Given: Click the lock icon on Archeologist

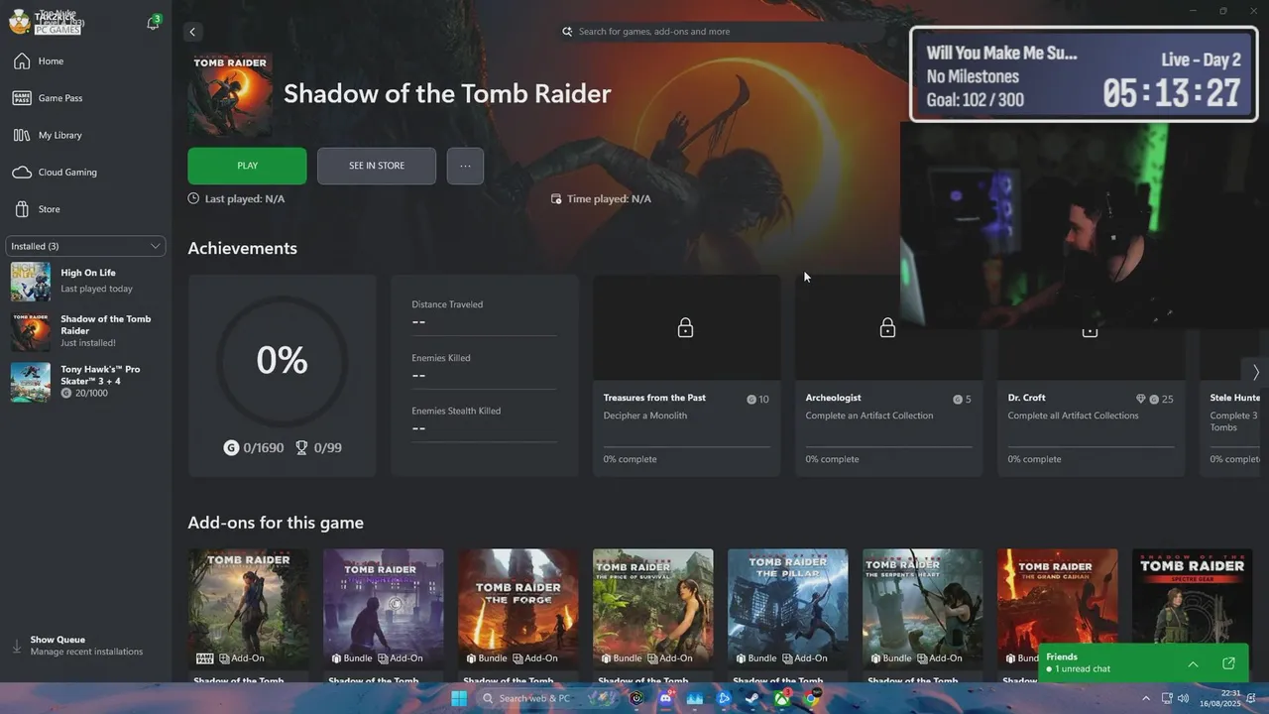Looking at the screenshot, I should [887, 327].
